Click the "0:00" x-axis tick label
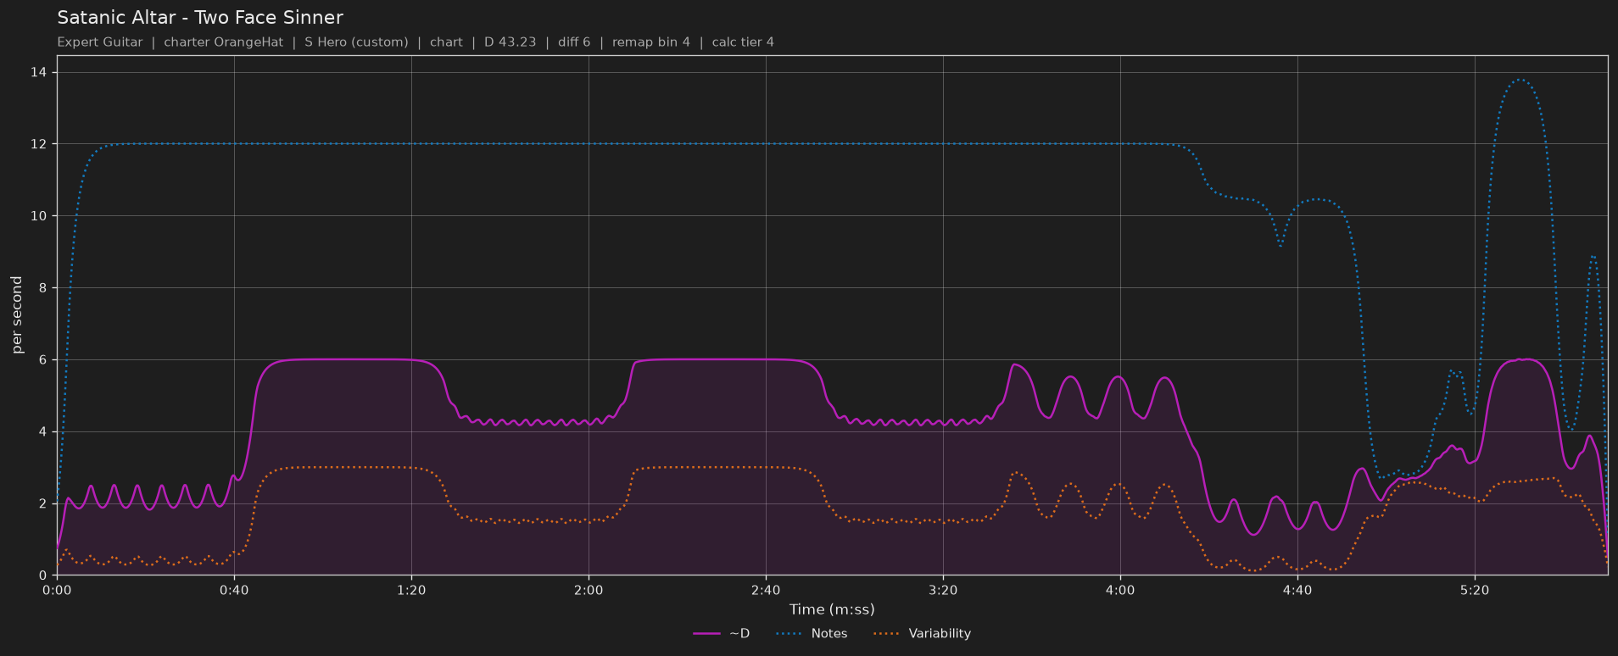Screen dimensions: 1618x656 57,590
